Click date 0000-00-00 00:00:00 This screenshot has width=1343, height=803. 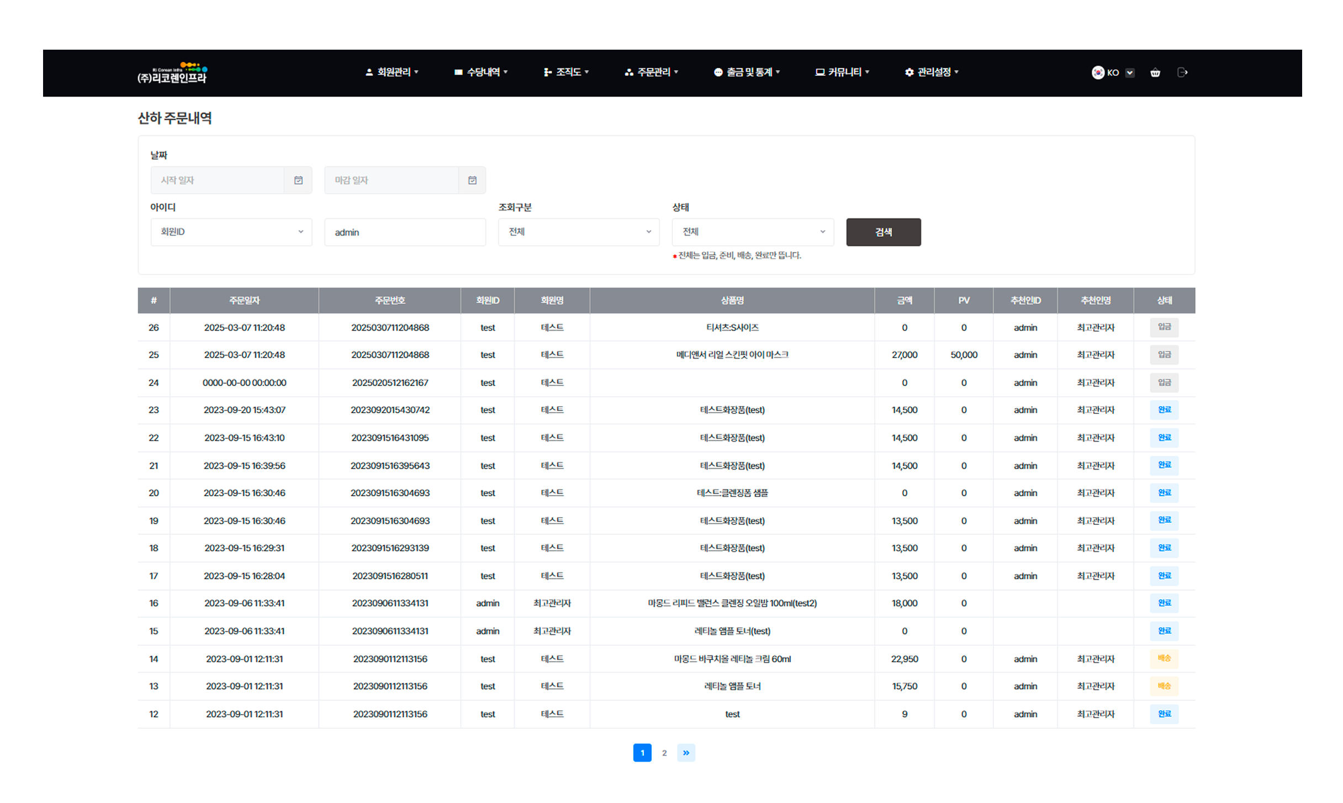click(x=244, y=382)
